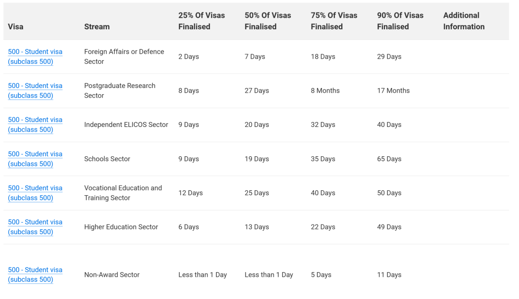Open Student visa link in Foreign Affairs row
The height and width of the screenshot is (299, 519).
[35, 57]
